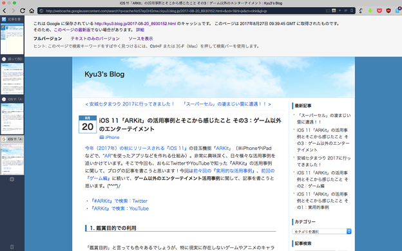Reload the current page

click(23, 11)
